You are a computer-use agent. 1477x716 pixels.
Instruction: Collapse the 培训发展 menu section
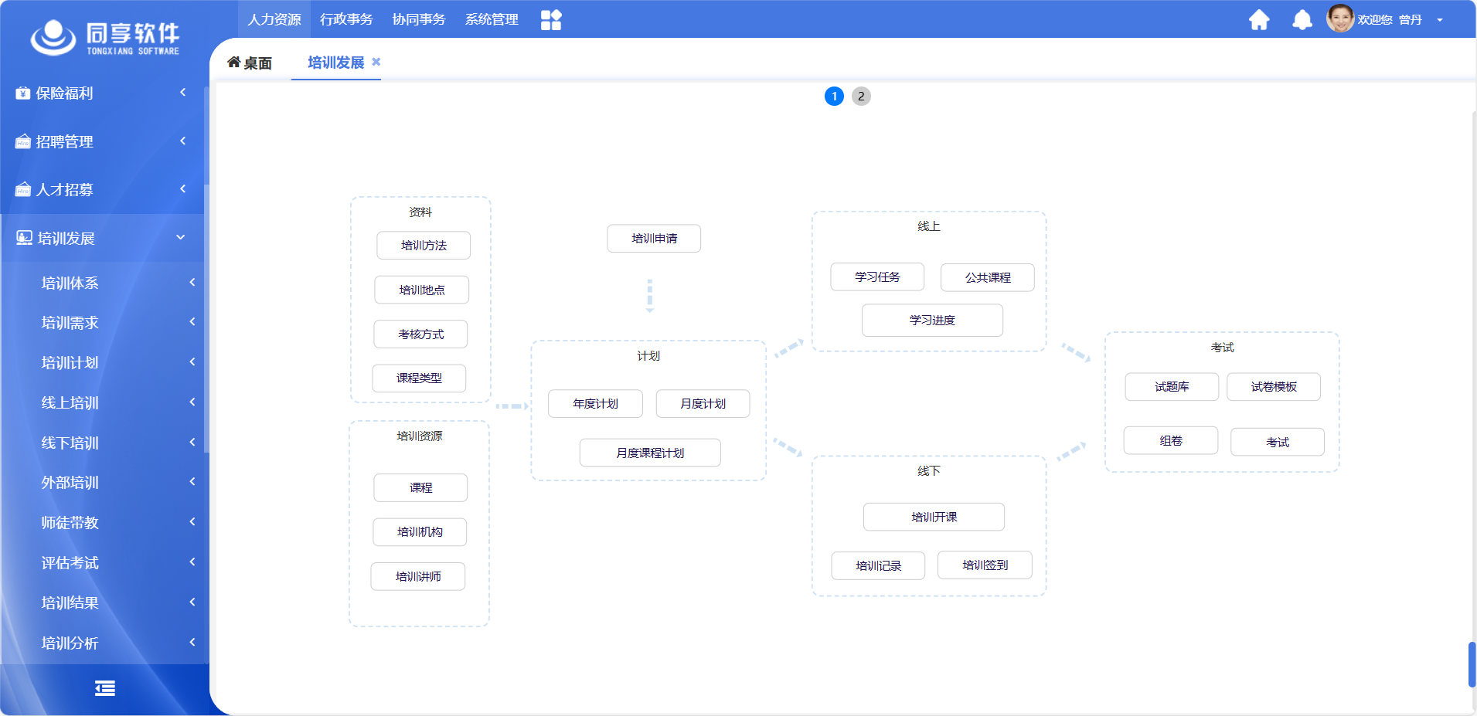181,238
